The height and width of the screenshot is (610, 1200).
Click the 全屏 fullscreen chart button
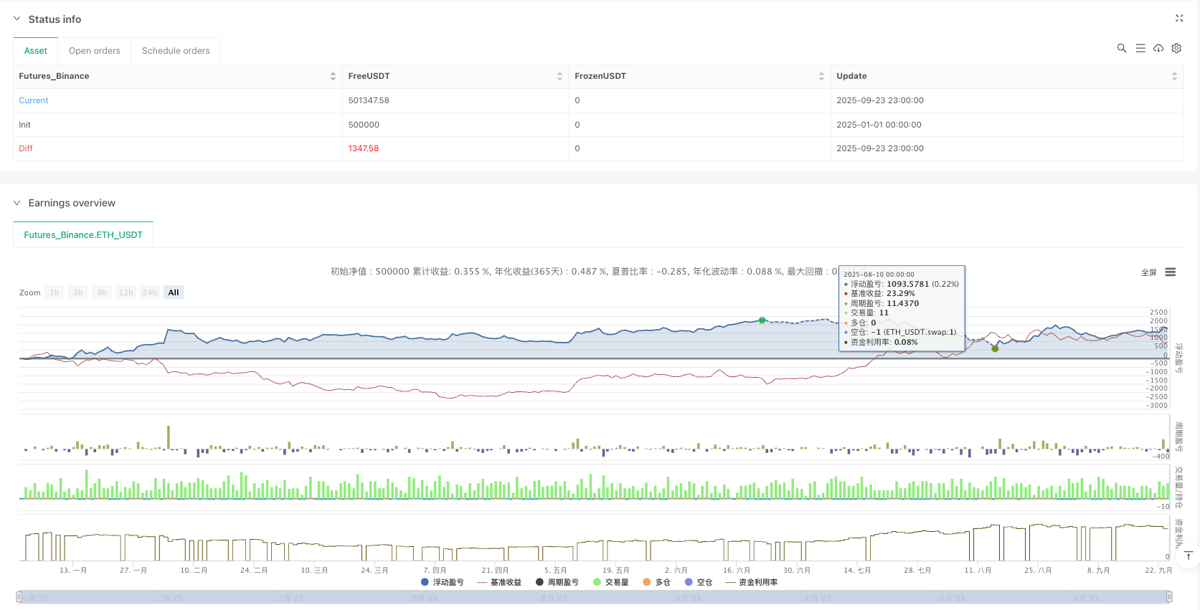pos(1149,272)
